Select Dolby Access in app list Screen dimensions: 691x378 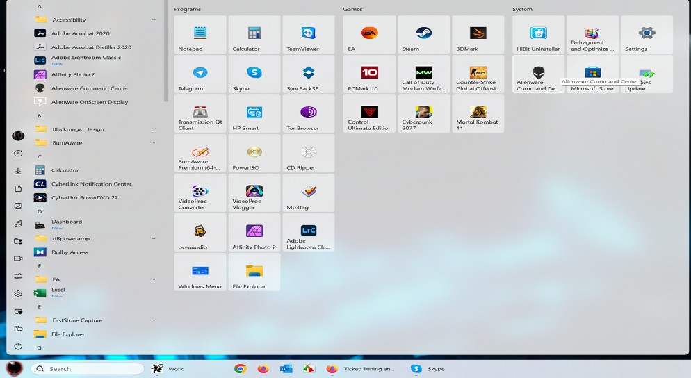[x=70, y=252]
